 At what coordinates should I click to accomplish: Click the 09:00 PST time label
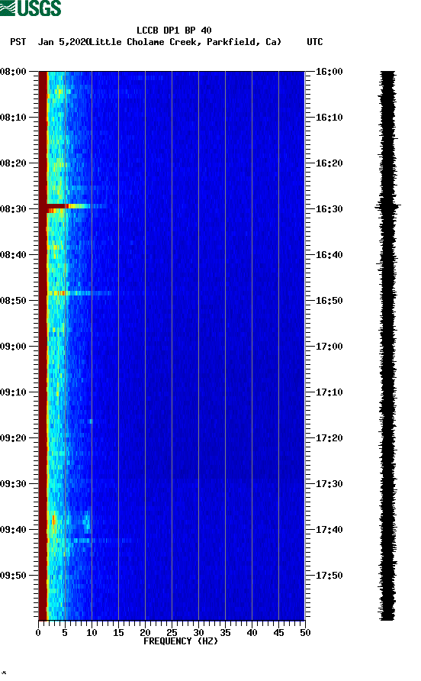[13, 346]
